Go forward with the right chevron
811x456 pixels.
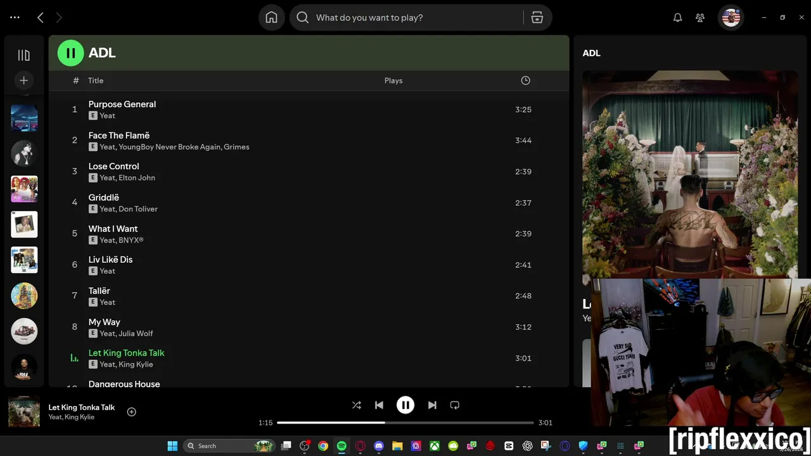coord(59,18)
